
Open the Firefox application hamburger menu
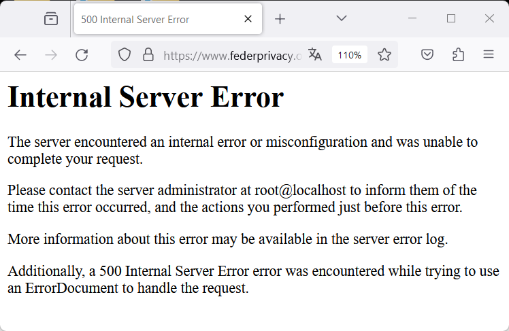(x=488, y=55)
